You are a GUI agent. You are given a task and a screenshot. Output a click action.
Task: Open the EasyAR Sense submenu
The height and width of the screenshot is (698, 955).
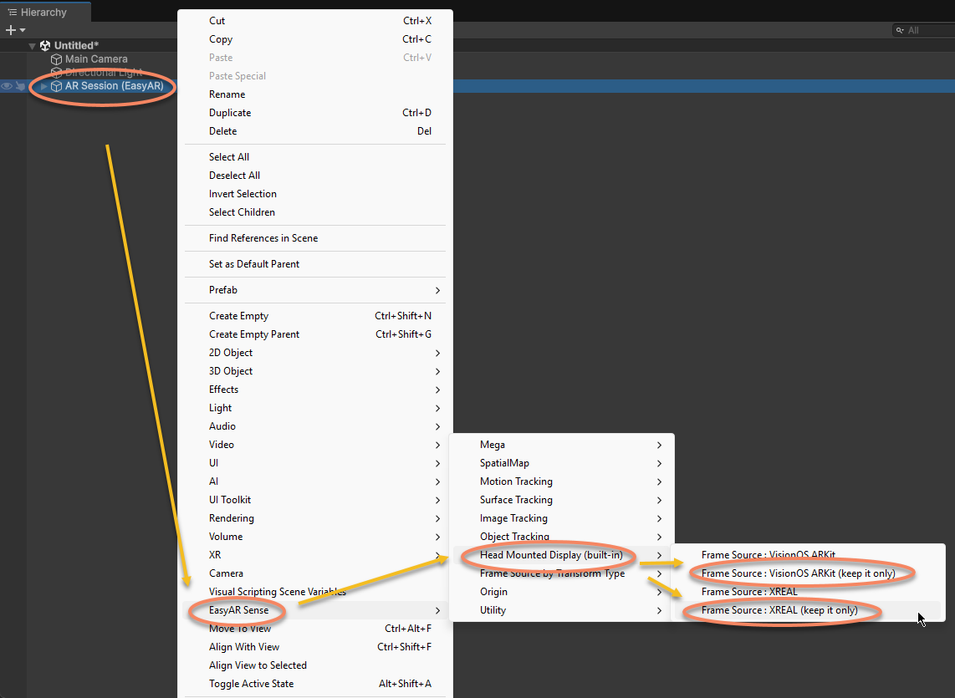coord(238,610)
